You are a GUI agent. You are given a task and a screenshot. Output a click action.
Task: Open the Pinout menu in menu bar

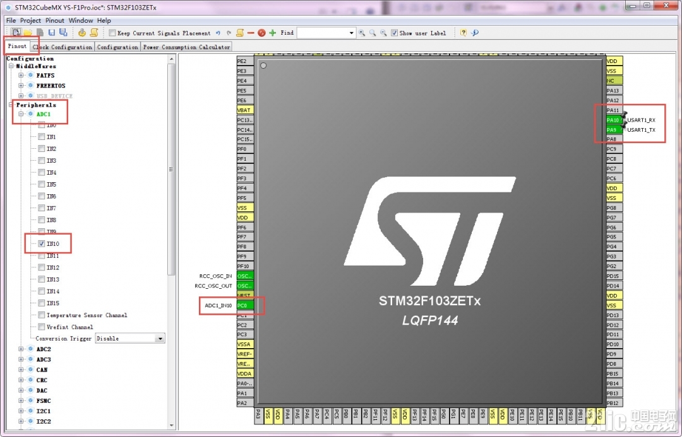click(x=55, y=20)
